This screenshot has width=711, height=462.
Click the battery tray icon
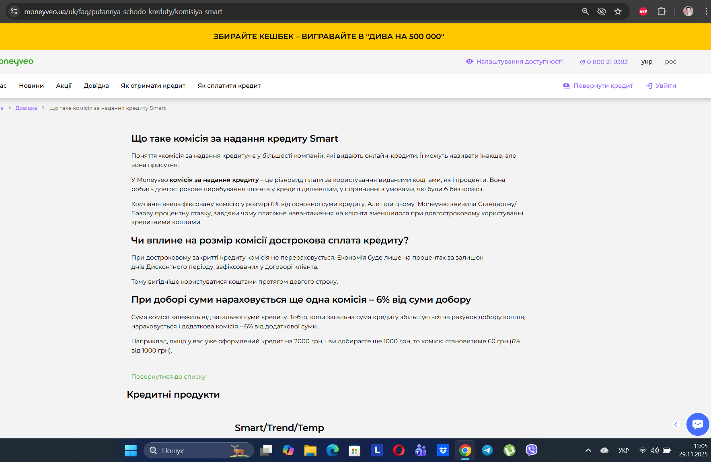pyautogui.click(x=667, y=450)
